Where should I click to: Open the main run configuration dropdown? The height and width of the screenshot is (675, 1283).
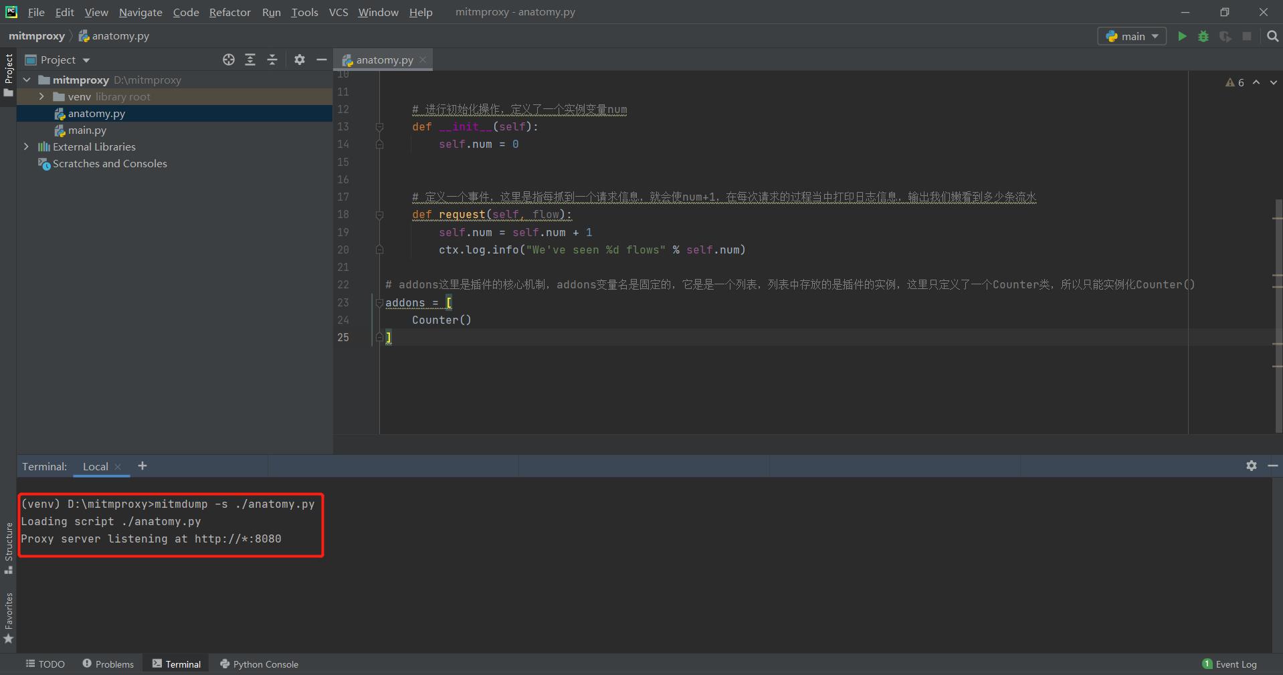(x=1132, y=36)
